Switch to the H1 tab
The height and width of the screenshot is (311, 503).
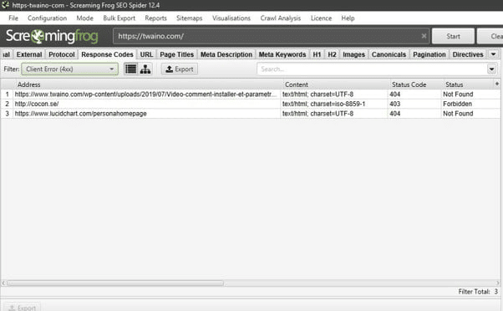(x=317, y=54)
